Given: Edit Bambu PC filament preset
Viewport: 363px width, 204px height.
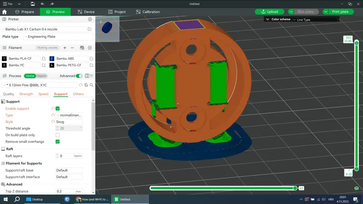Looking at the screenshot, I should (x=44, y=65).
